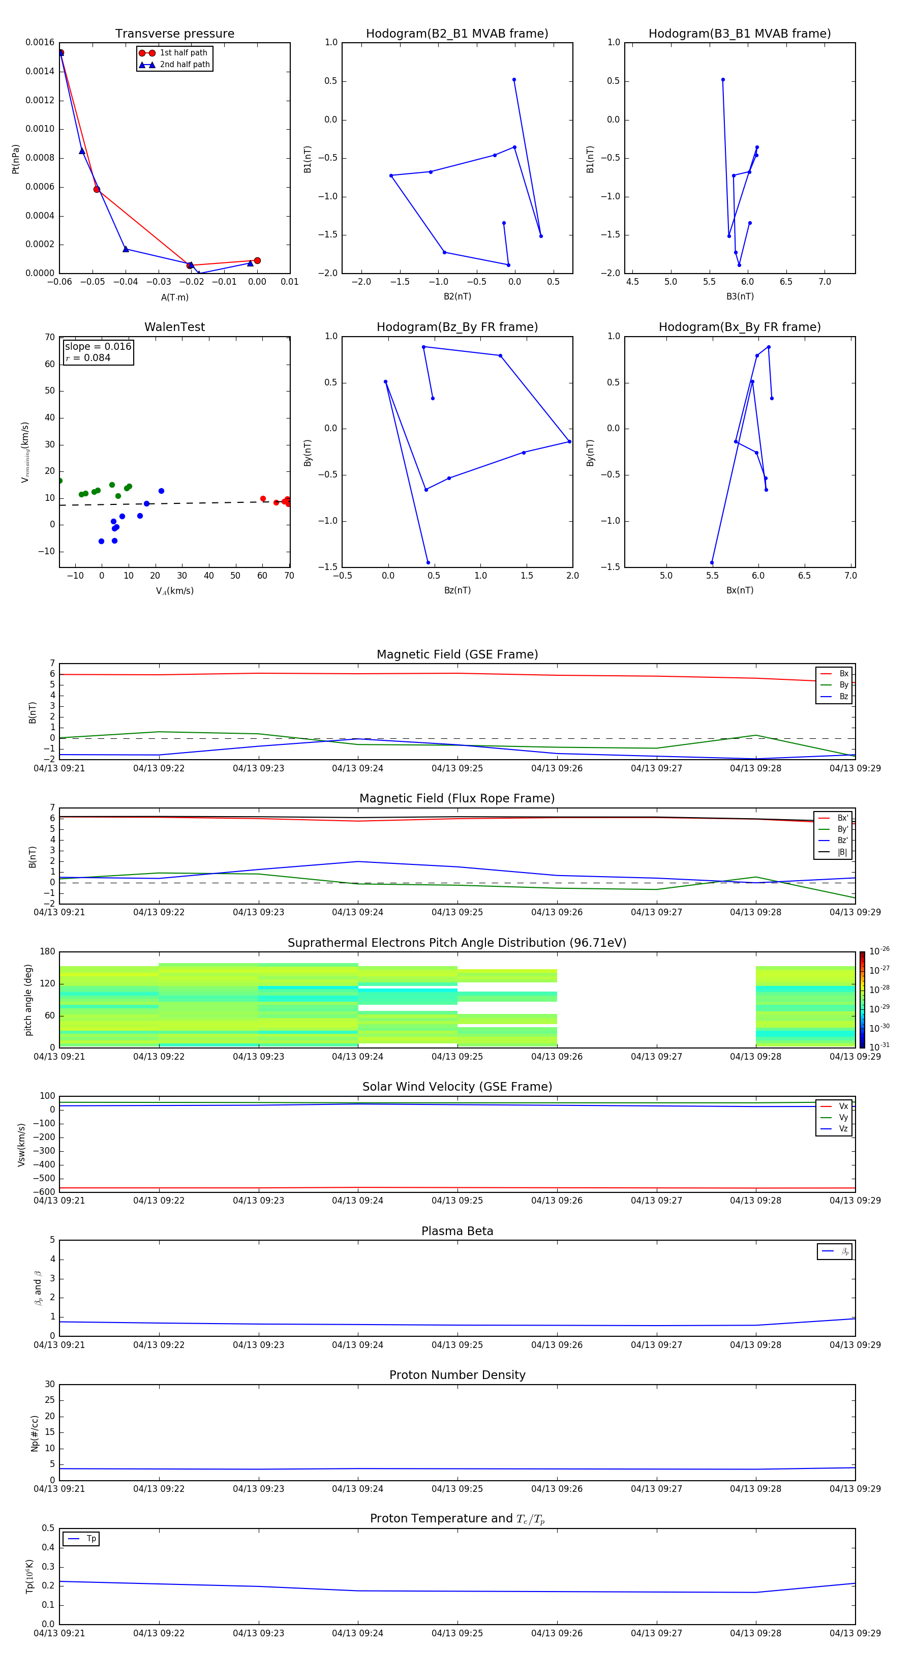Viewport: 915px width, 1678px height.
Task: Click the "Tp(10^6K)" axis label
Action: [x=29, y=1576]
